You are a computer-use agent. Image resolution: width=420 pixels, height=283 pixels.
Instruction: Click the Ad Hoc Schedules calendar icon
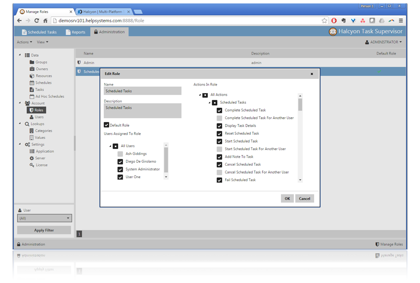pyautogui.click(x=32, y=96)
